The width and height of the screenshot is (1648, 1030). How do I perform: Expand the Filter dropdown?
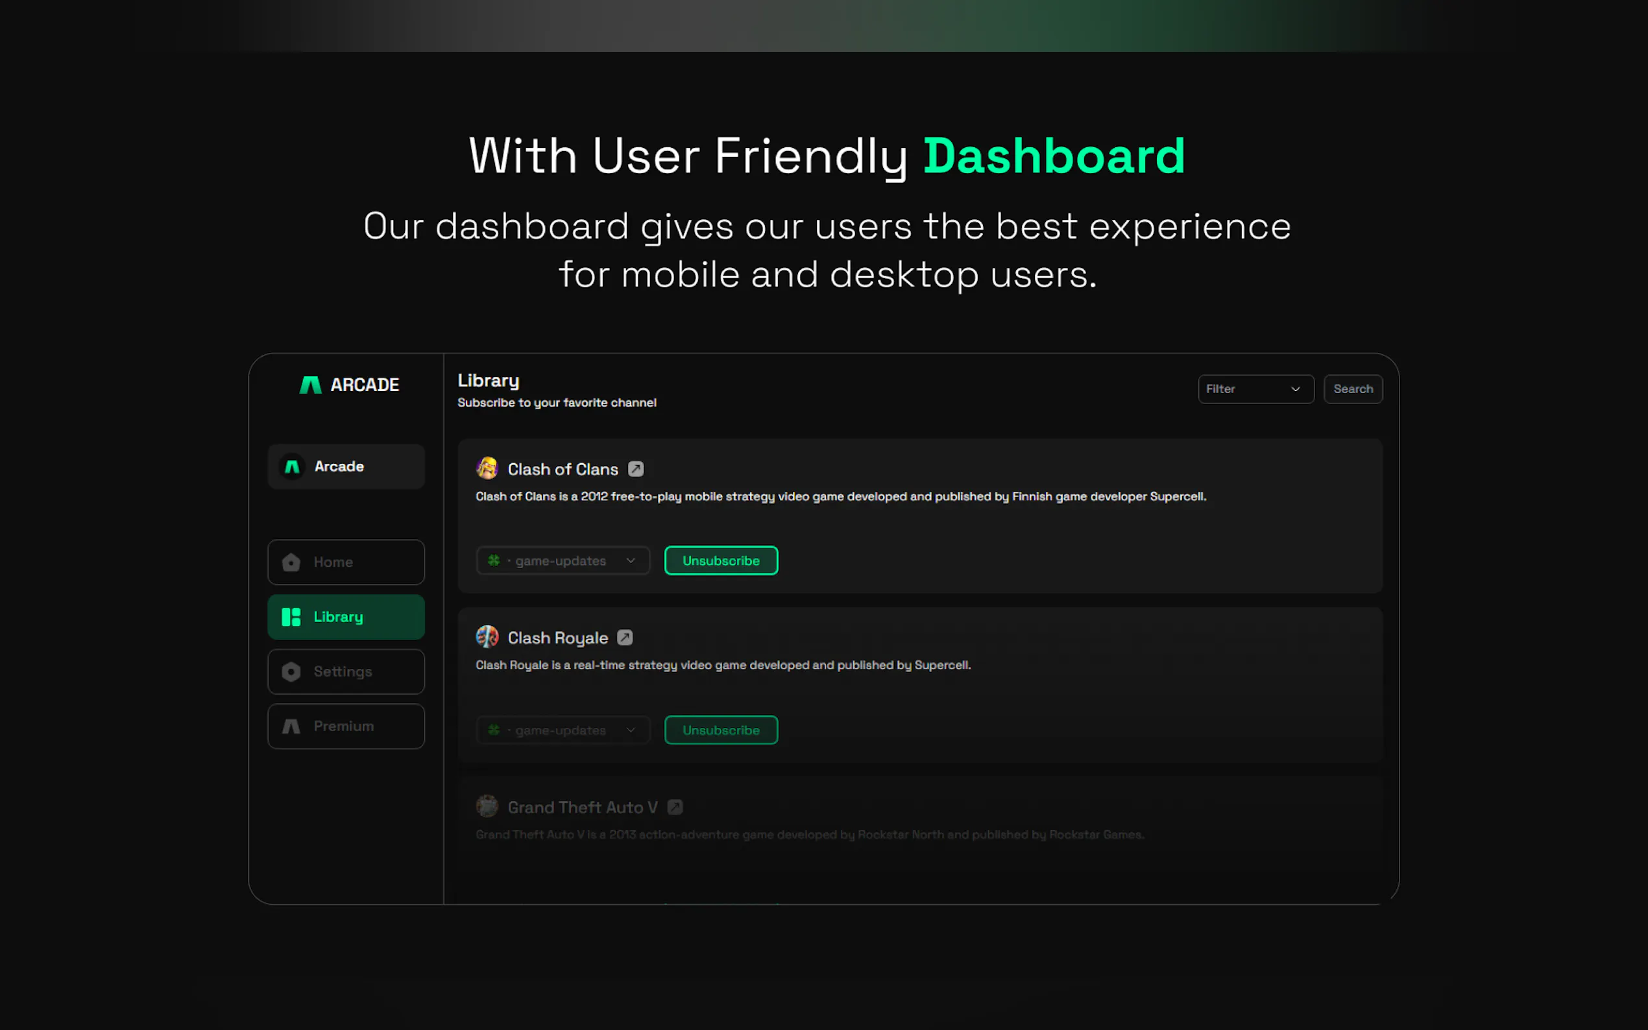click(1255, 389)
